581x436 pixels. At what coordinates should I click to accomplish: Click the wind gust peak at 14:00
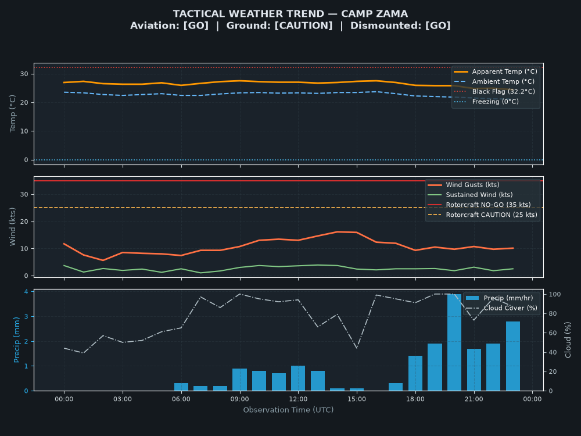337,232
